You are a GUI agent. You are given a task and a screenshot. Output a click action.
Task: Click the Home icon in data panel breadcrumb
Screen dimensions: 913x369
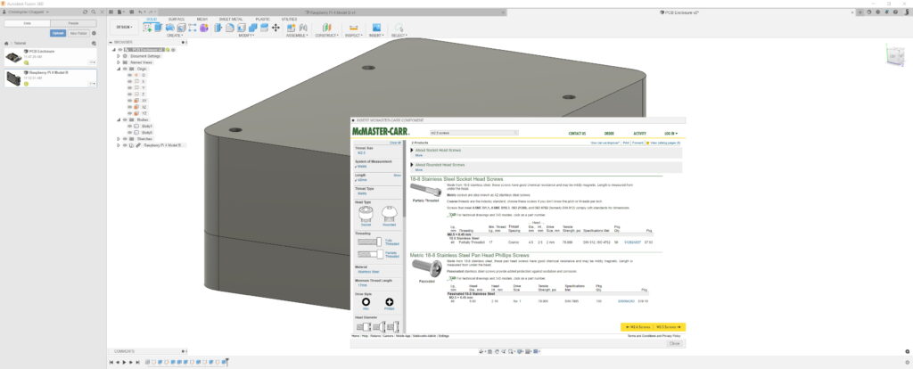pyautogui.click(x=7, y=43)
